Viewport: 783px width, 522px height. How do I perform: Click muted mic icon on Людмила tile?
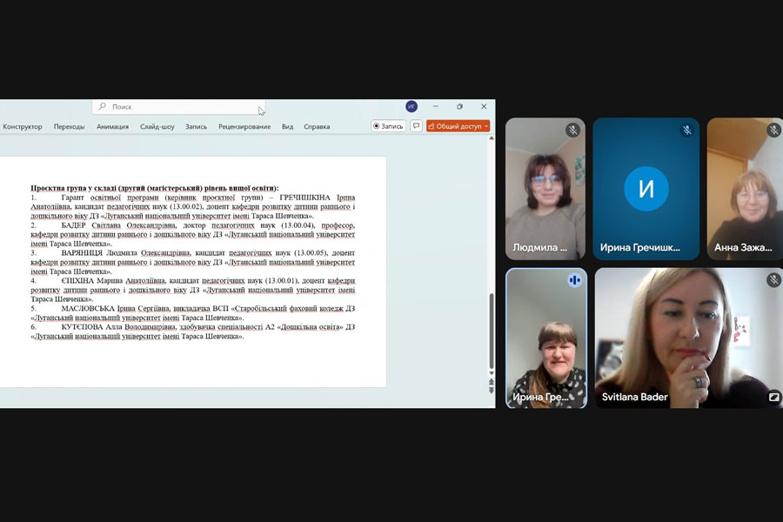[572, 130]
